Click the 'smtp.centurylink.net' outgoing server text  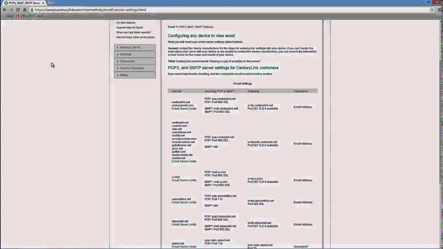[x=260, y=105]
